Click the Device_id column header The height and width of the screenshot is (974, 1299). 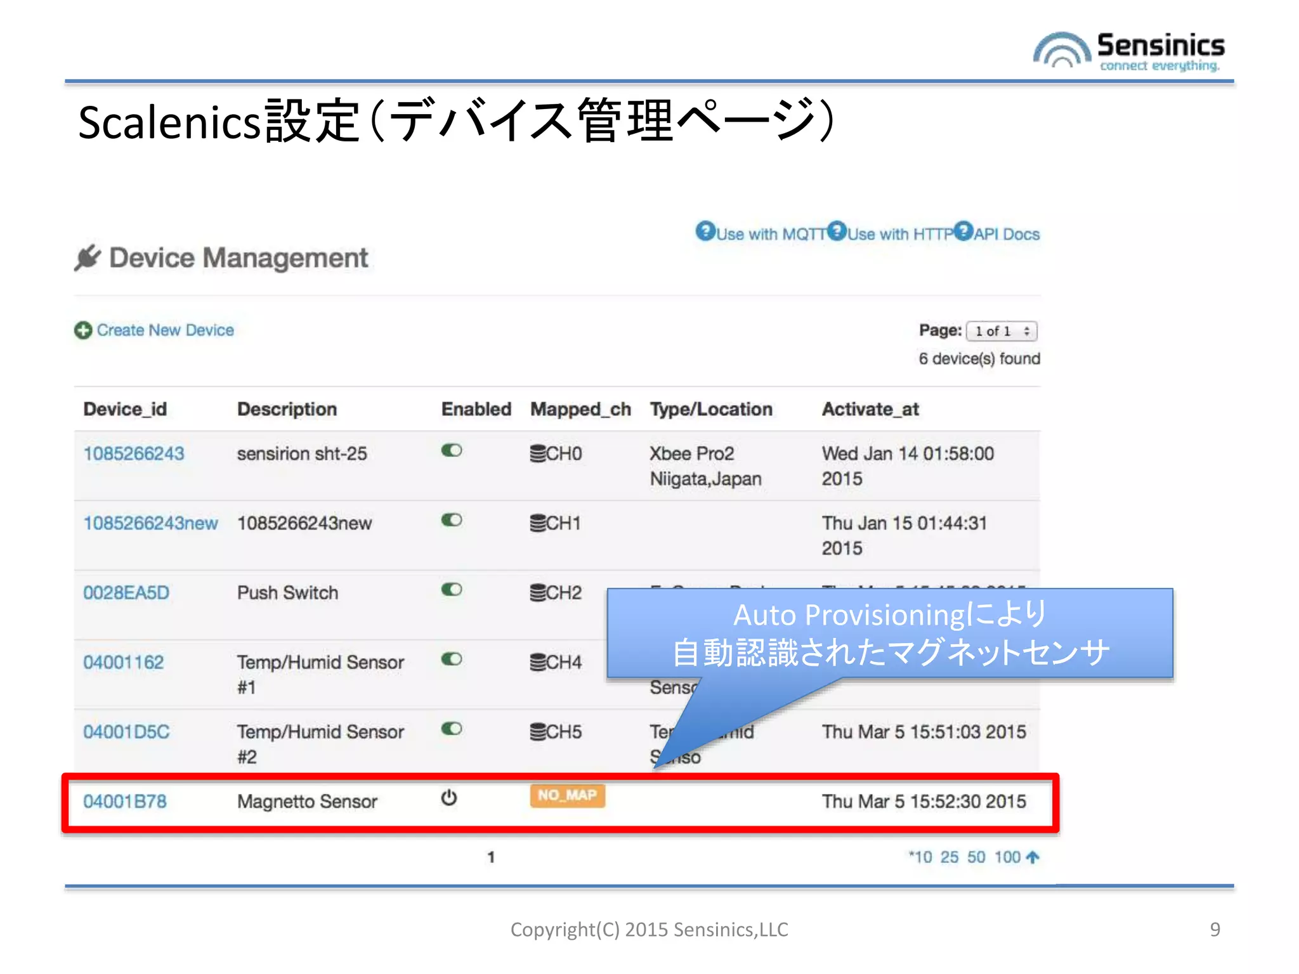pyautogui.click(x=125, y=409)
